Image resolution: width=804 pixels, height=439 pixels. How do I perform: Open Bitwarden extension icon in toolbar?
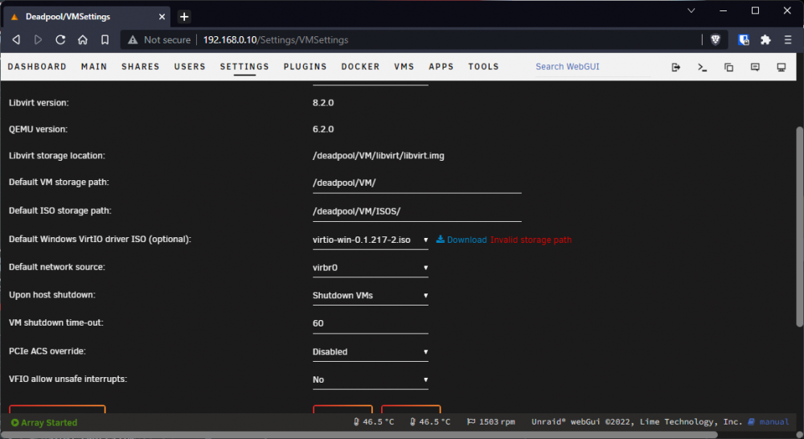point(744,39)
